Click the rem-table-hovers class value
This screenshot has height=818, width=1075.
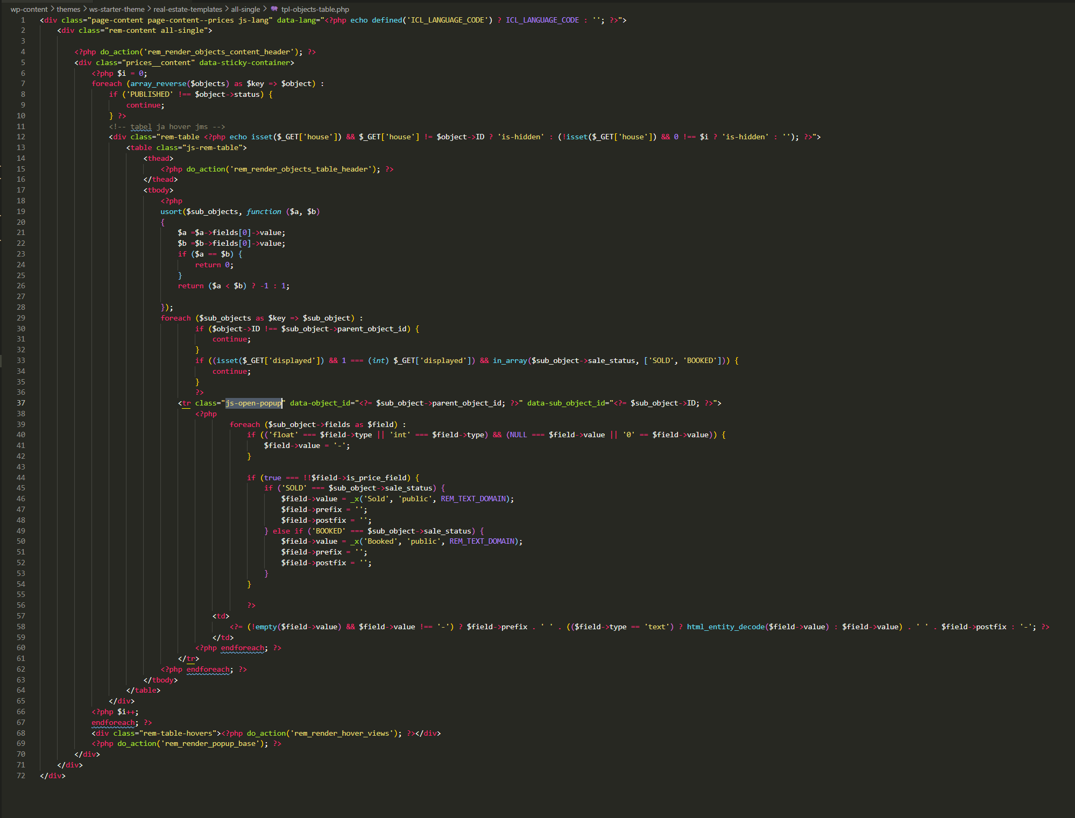(x=180, y=733)
